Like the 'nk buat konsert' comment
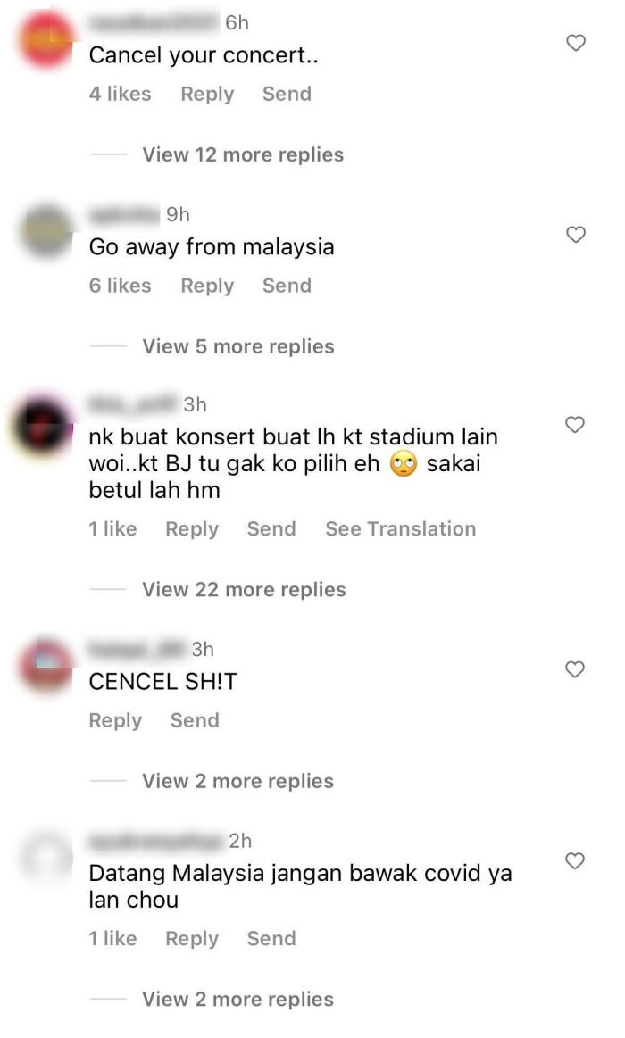Image resolution: width=625 pixels, height=1038 pixels. point(575,424)
